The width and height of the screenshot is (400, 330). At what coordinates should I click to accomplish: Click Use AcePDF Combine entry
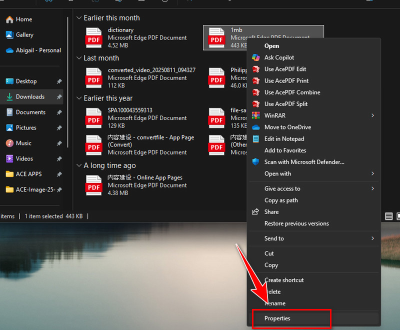[x=314, y=92]
